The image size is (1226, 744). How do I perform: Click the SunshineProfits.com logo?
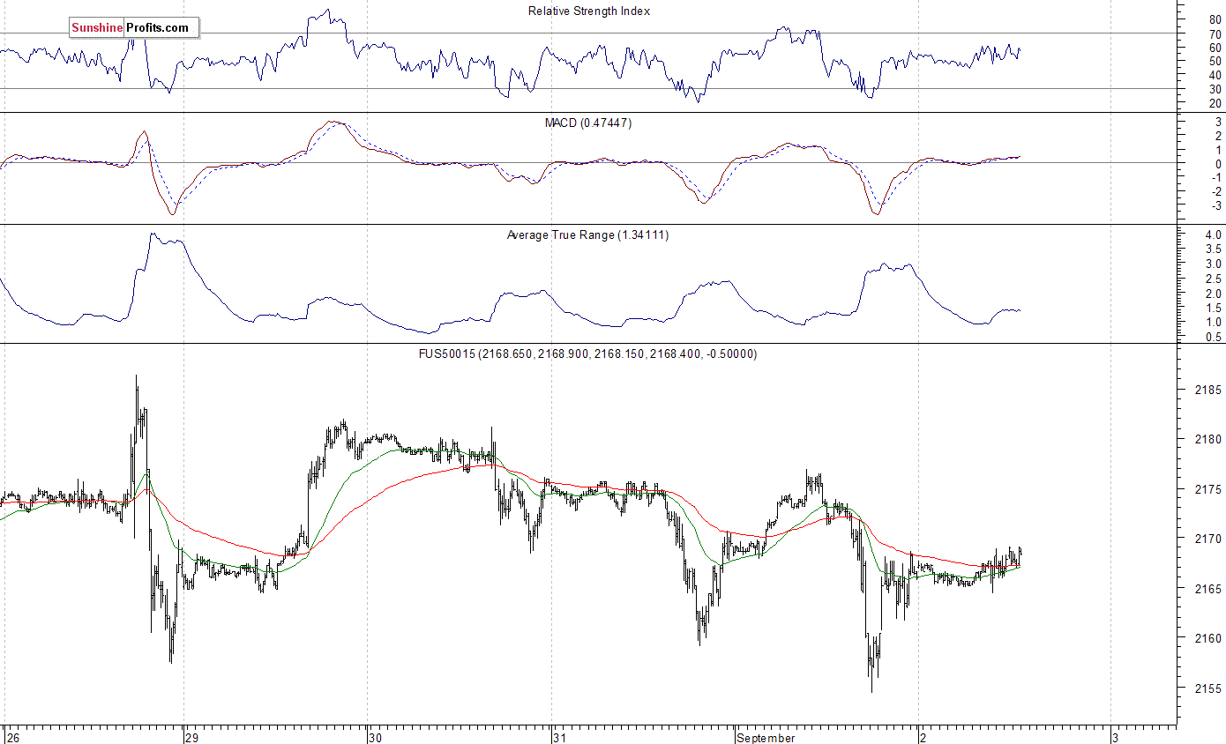[x=134, y=28]
